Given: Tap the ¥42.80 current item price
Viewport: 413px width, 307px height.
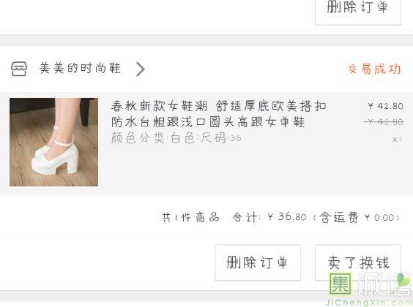Looking at the screenshot, I should tap(386, 106).
